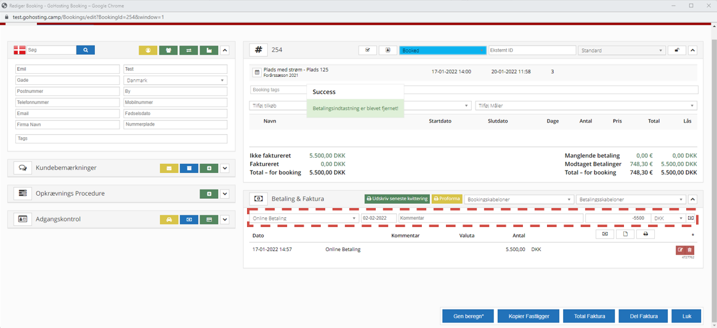Open the Booked status dropdown

click(x=442, y=50)
